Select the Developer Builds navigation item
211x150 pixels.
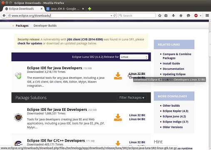[x=45, y=26]
